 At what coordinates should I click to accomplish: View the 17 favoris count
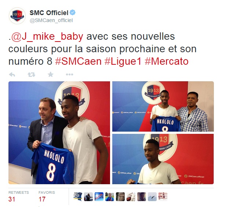pyautogui.click(x=42, y=199)
